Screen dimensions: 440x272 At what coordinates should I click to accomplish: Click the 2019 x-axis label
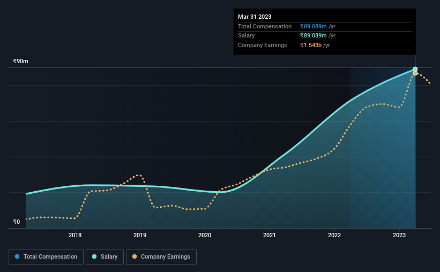pyautogui.click(x=140, y=235)
